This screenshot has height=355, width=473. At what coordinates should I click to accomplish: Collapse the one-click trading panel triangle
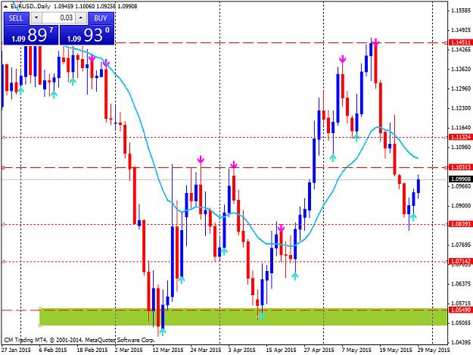(5, 6)
